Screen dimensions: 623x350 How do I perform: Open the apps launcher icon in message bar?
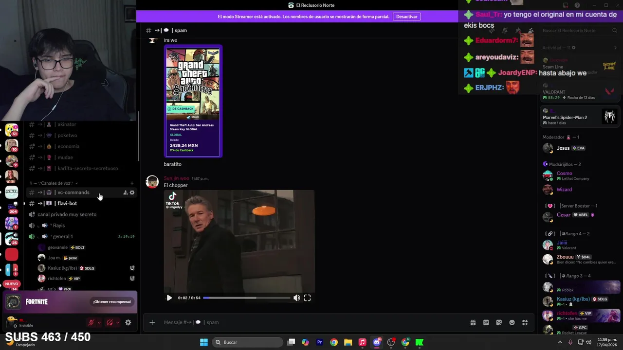[x=525, y=322]
